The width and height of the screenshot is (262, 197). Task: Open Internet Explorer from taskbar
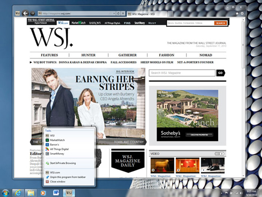pos(18,193)
